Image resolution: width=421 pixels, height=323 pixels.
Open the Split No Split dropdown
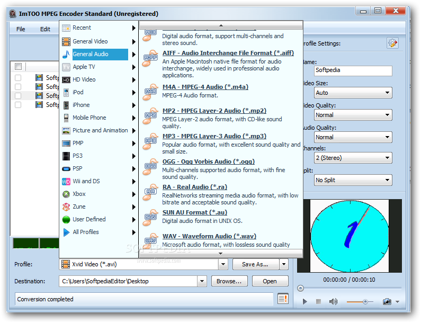[353, 180]
